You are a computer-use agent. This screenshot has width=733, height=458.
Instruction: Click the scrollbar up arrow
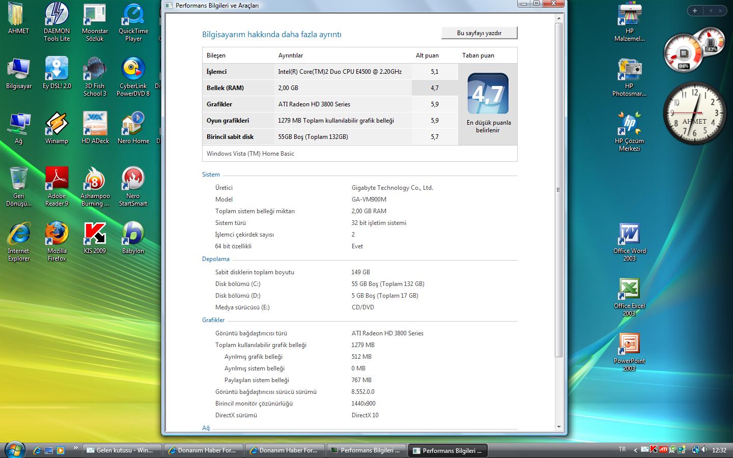click(x=558, y=18)
